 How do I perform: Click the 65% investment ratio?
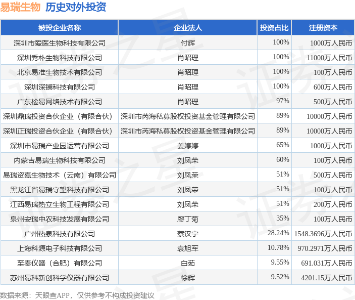pyautogui.click(x=283, y=145)
